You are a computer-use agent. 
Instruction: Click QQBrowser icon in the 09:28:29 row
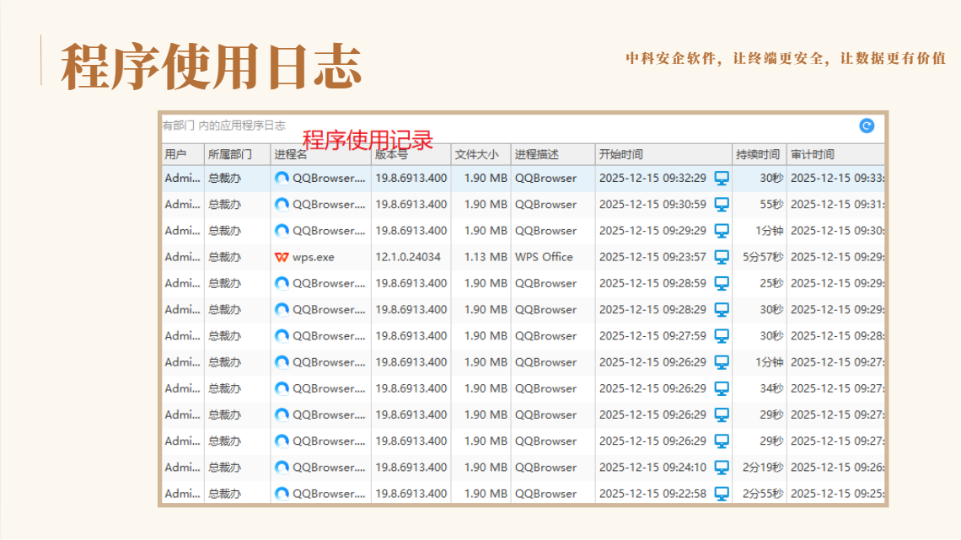tap(282, 310)
